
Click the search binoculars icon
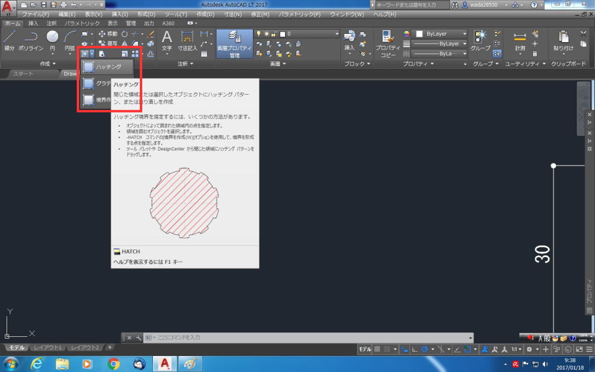(455, 5)
